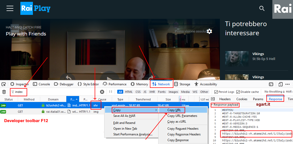
Task: Select Edit and Resend
Action: pyautogui.click(x=124, y=123)
